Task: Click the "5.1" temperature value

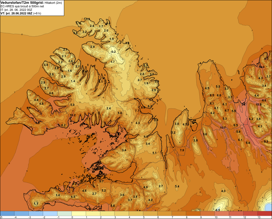Action: [154, 153]
